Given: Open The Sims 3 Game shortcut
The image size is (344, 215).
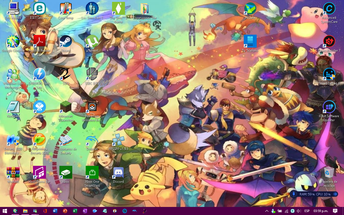Looking at the screenshot, I should pyautogui.click(x=119, y=13).
